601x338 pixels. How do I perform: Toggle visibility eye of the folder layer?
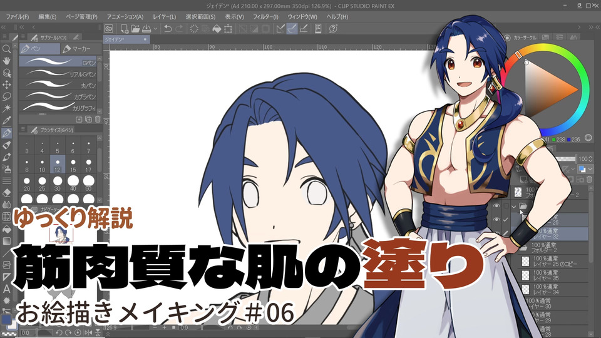tap(496, 206)
